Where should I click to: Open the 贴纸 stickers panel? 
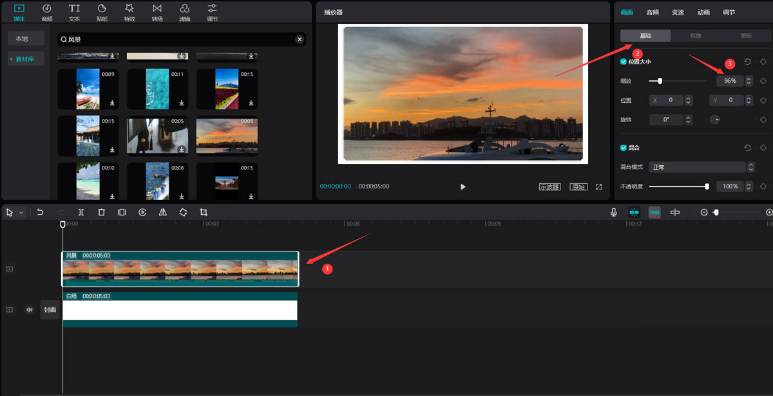pos(102,12)
